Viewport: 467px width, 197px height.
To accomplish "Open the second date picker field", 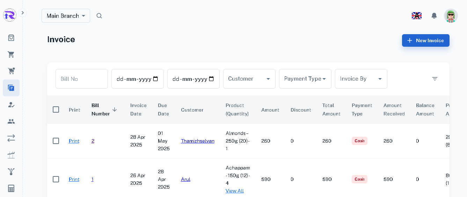I will (194, 79).
